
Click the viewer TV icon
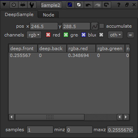(x=23, y=5)
